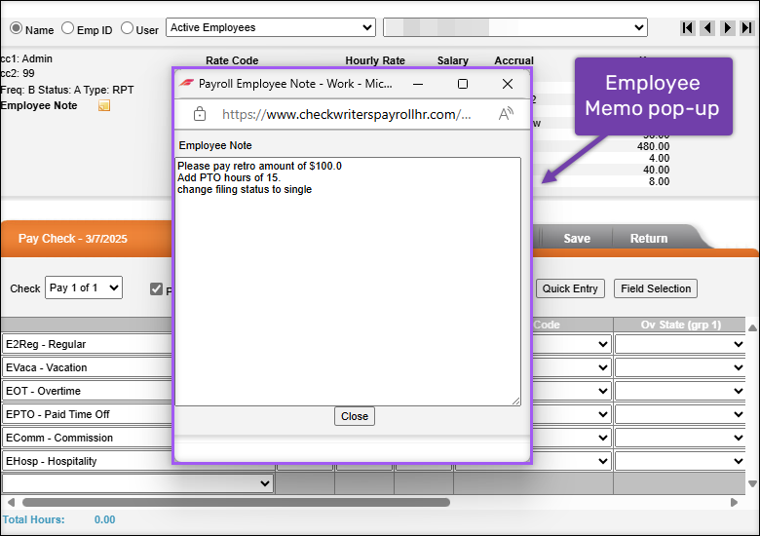Click the Return tab
This screenshot has width=760, height=536.
[648, 239]
